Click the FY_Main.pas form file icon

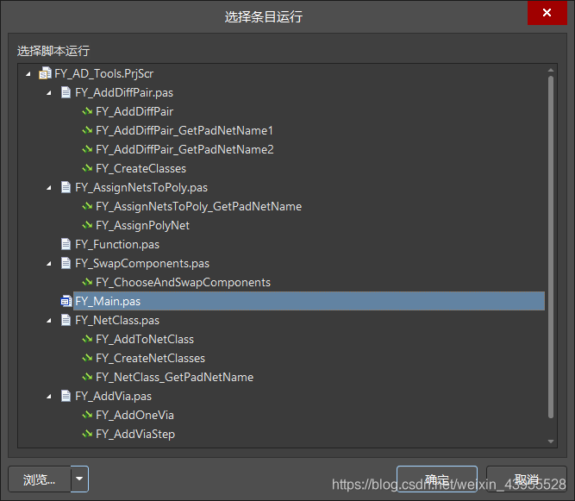click(x=66, y=302)
